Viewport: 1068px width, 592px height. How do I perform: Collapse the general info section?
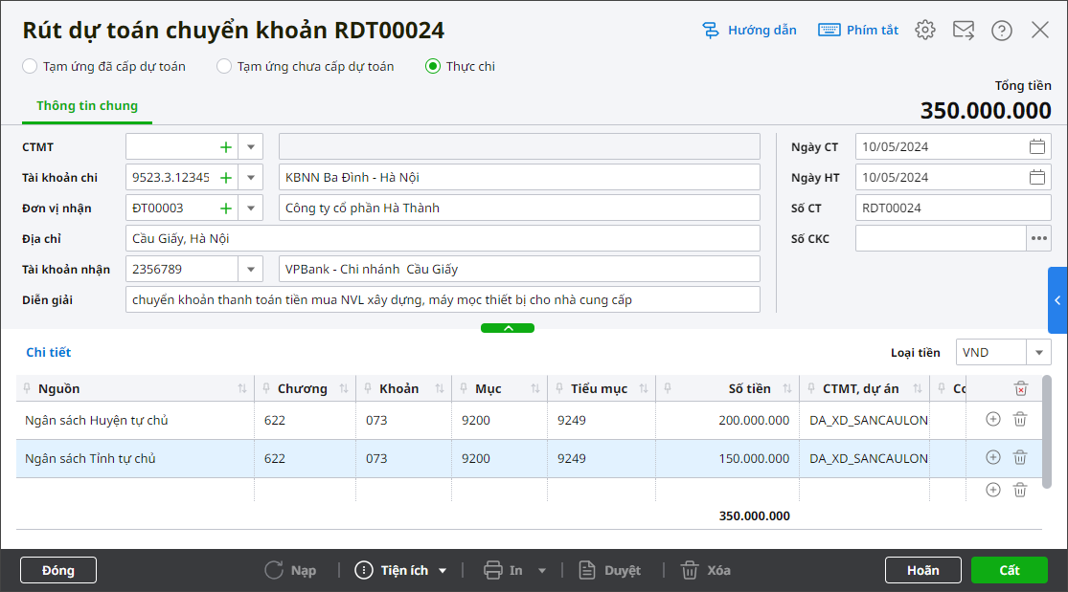tap(508, 328)
